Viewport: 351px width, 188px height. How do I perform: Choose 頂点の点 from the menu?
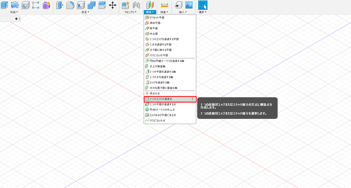point(170,93)
